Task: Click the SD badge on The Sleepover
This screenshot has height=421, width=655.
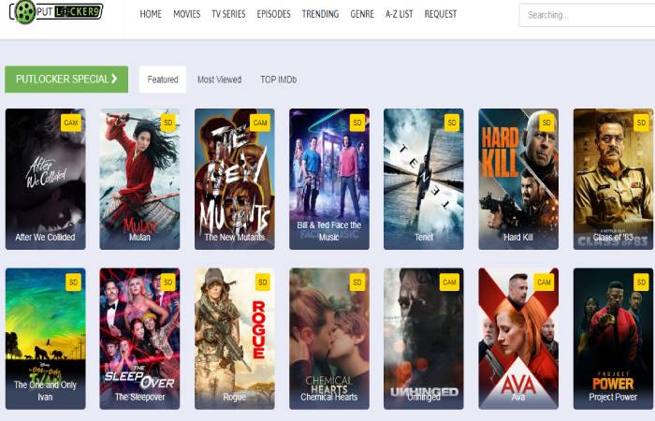Action: click(167, 283)
